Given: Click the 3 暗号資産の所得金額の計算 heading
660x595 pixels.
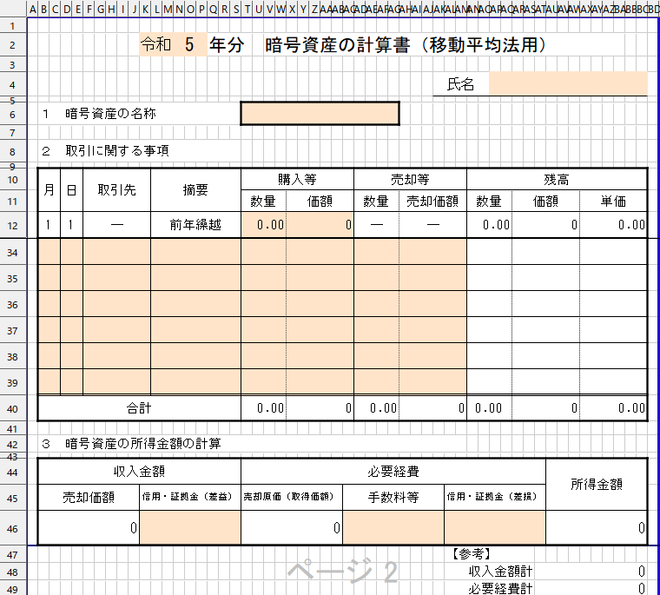Looking at the screenshot, I should click(x=131, y=443).
